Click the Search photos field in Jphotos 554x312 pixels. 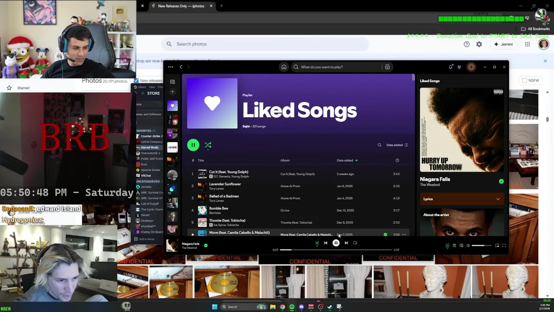(x=265, y=44)
